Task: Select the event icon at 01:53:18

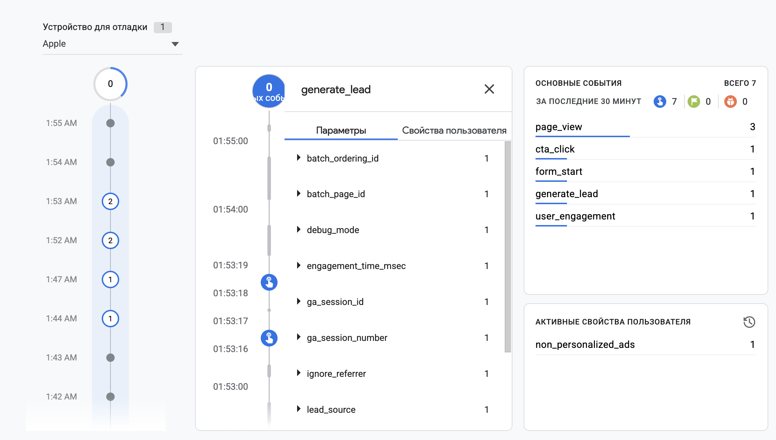Action: click(x=269, y=282)
